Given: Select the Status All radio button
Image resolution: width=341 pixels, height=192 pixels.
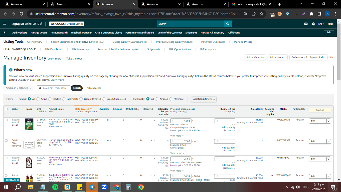Looking at the screenshot, I should [29, 99].
